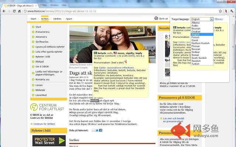Open Lärare in the left sidebar
236x147 pixels.
click(x=39, y=85)
